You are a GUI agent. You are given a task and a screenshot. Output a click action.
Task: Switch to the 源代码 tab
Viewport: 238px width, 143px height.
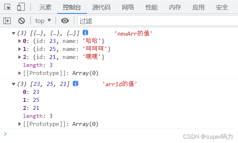[101, 7]
